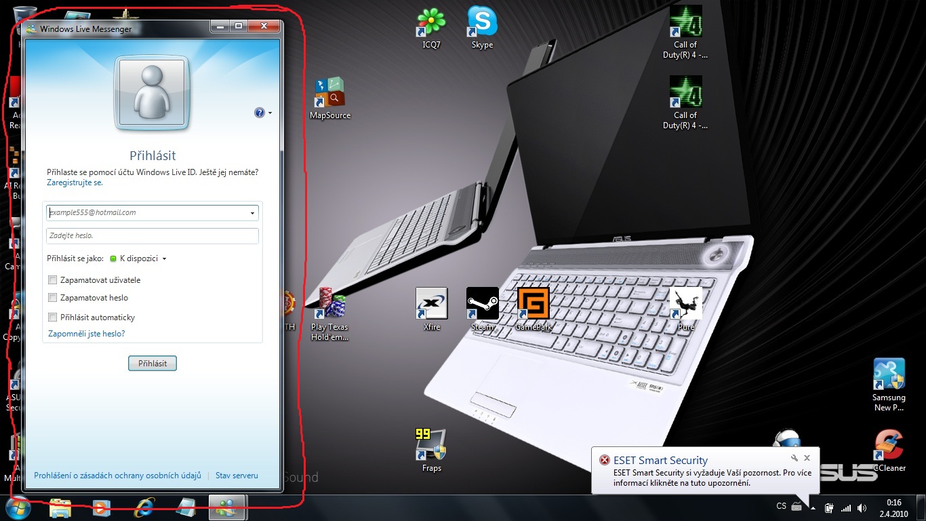
Task: Open Play Texas Hold'em desktop icon
Action: tap(329, 305)
